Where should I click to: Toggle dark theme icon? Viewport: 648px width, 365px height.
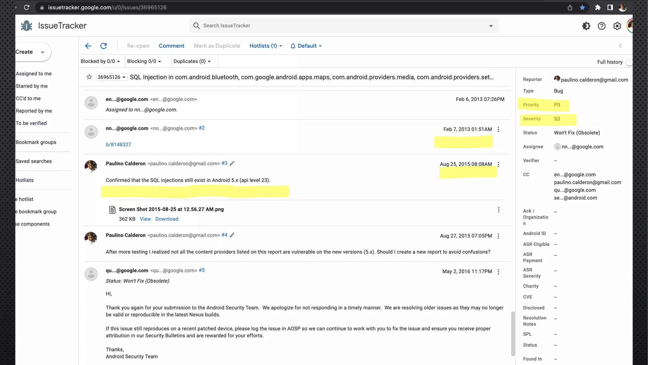click(586, 26)
